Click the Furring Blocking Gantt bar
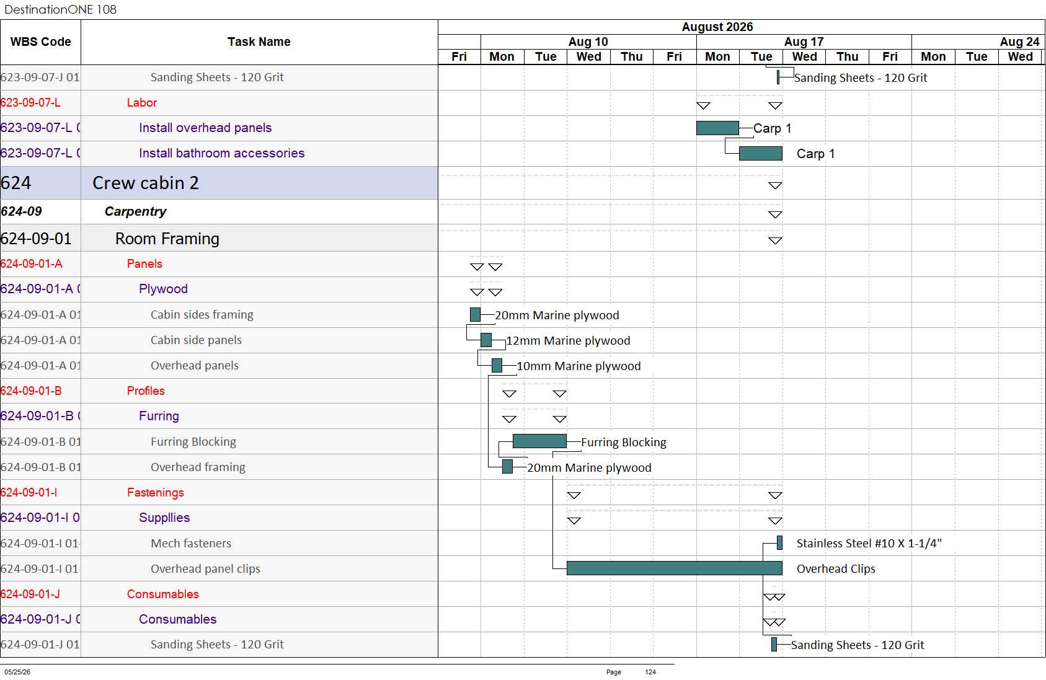This screenshot has height=680, width=1046. click(x=539, y=441)
